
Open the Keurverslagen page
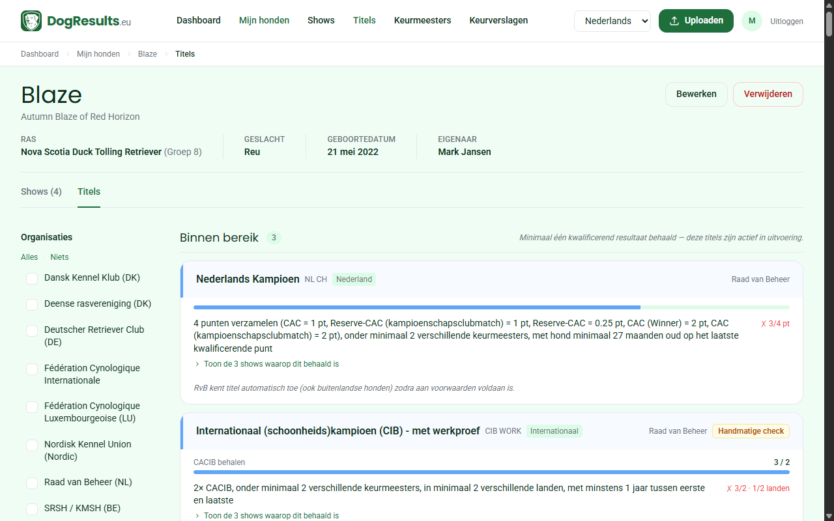tap(498, 20)
